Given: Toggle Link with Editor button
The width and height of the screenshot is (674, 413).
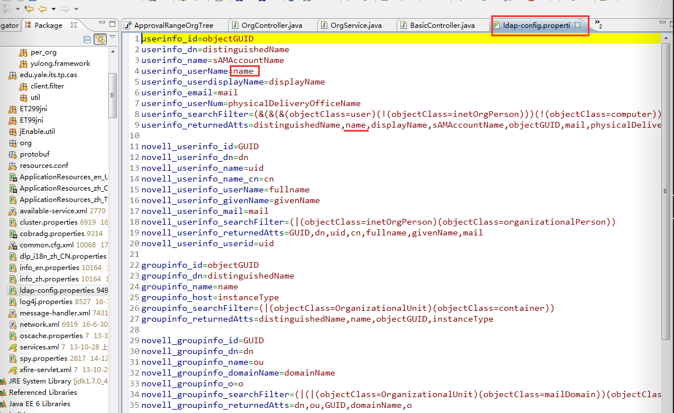Looking at the screenshot, I should click(x=100, y=40).
